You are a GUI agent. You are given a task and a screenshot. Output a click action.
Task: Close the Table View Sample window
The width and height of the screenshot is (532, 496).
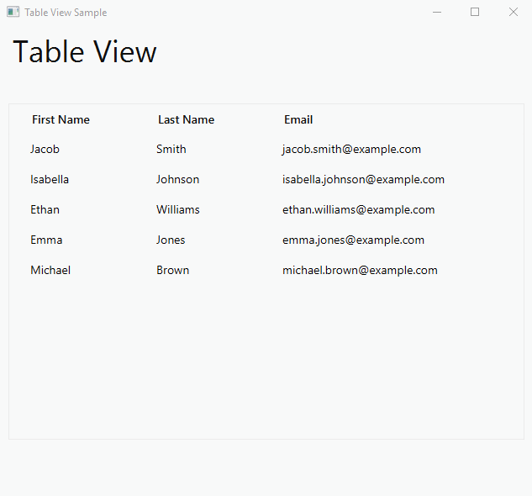coord(514,13)
